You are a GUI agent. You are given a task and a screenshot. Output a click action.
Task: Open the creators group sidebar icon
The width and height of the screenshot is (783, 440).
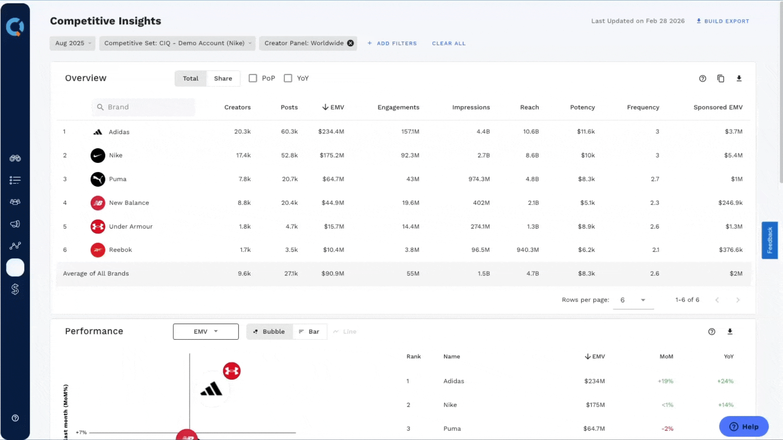[15, 202]
